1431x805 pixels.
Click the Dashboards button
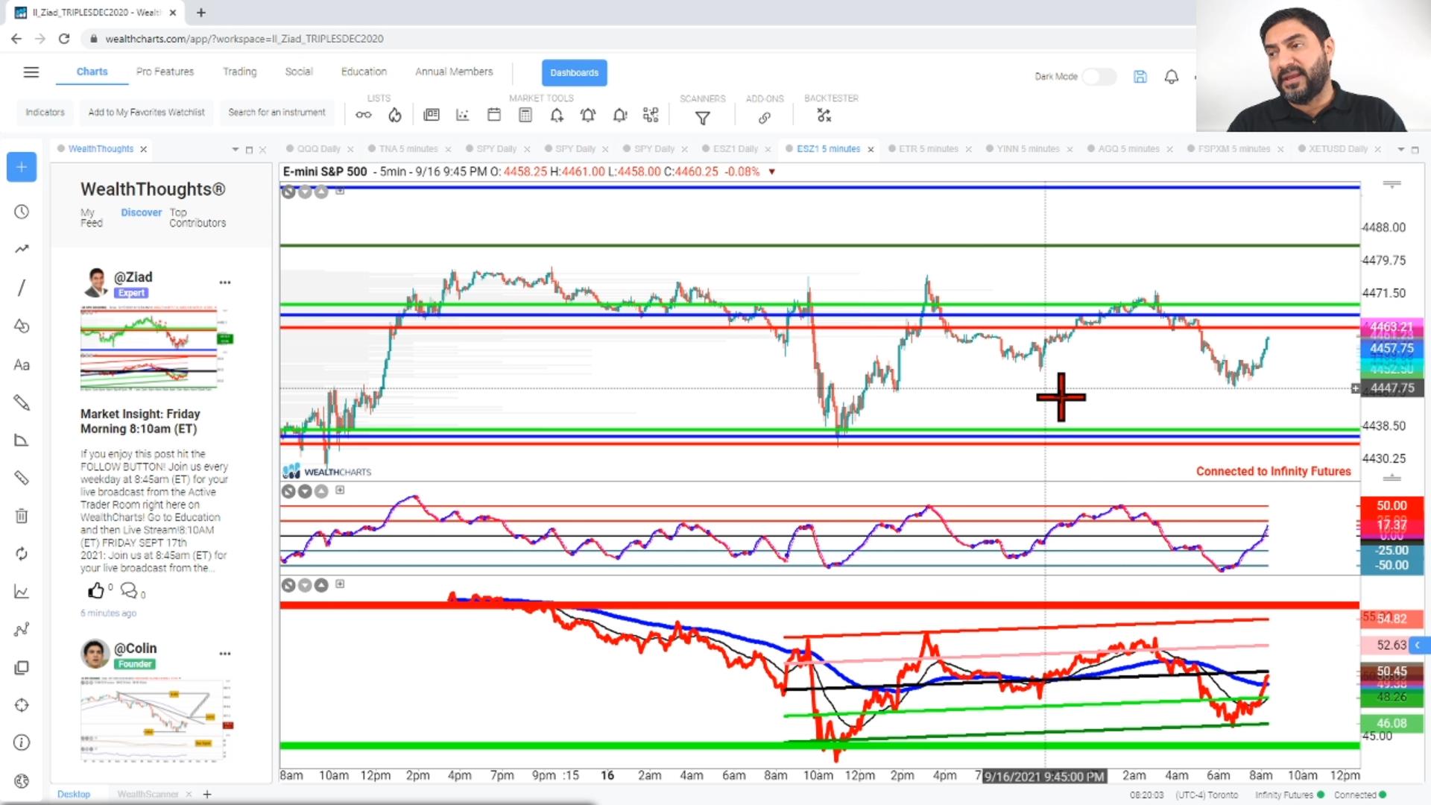(x=574, y=72)
